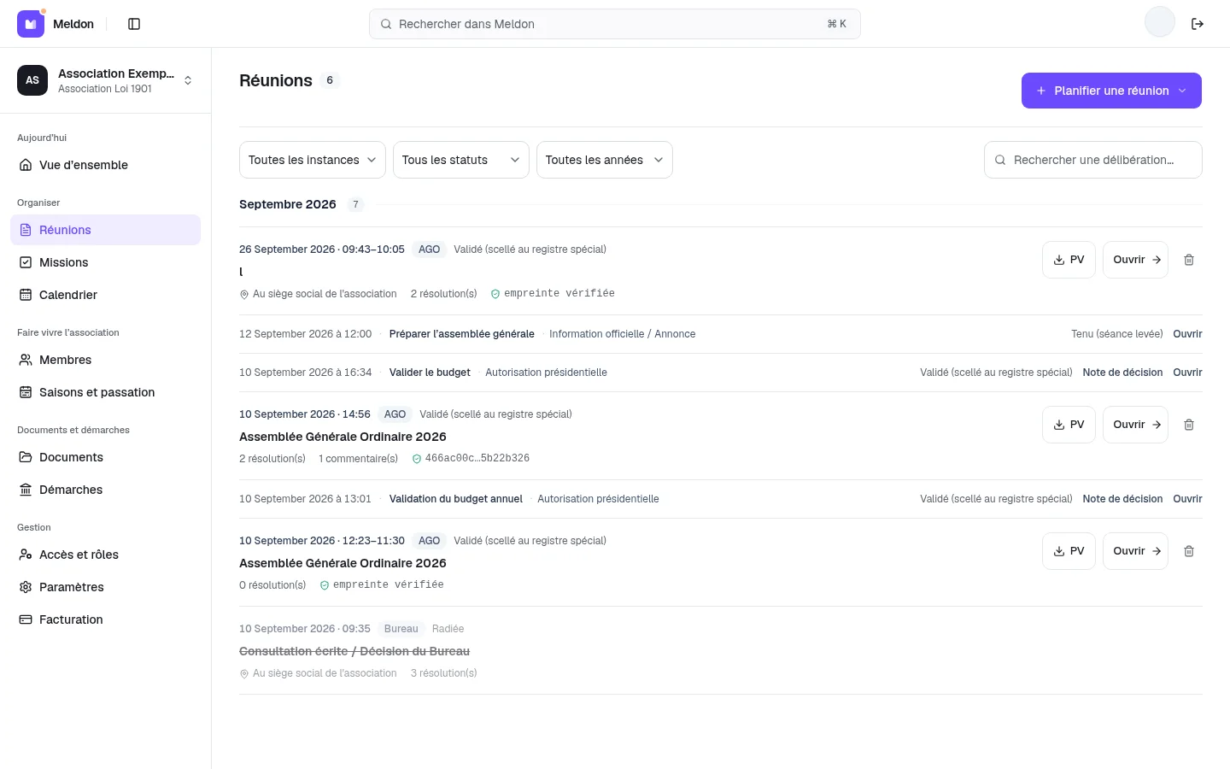The image size is (1230, 769).
Task: Download PV for 26 September meeting
Action: click(x=1069, y=260)
